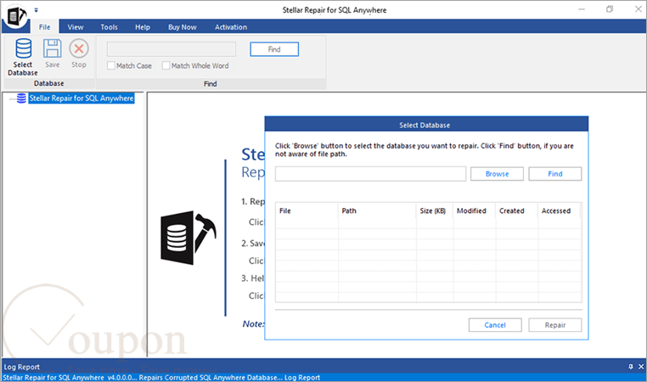Open the Tools menu tab
The height and width of the screenshot is (382, 647).
[109, 27]
